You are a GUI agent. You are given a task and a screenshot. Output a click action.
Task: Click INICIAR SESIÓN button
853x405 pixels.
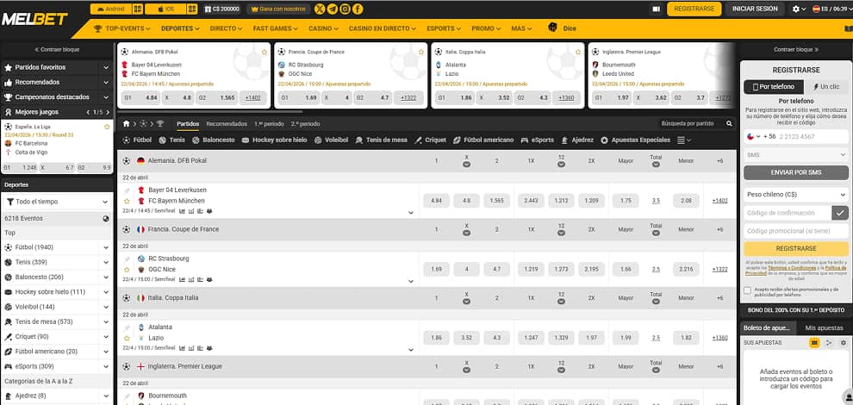(x=755, y=9)
